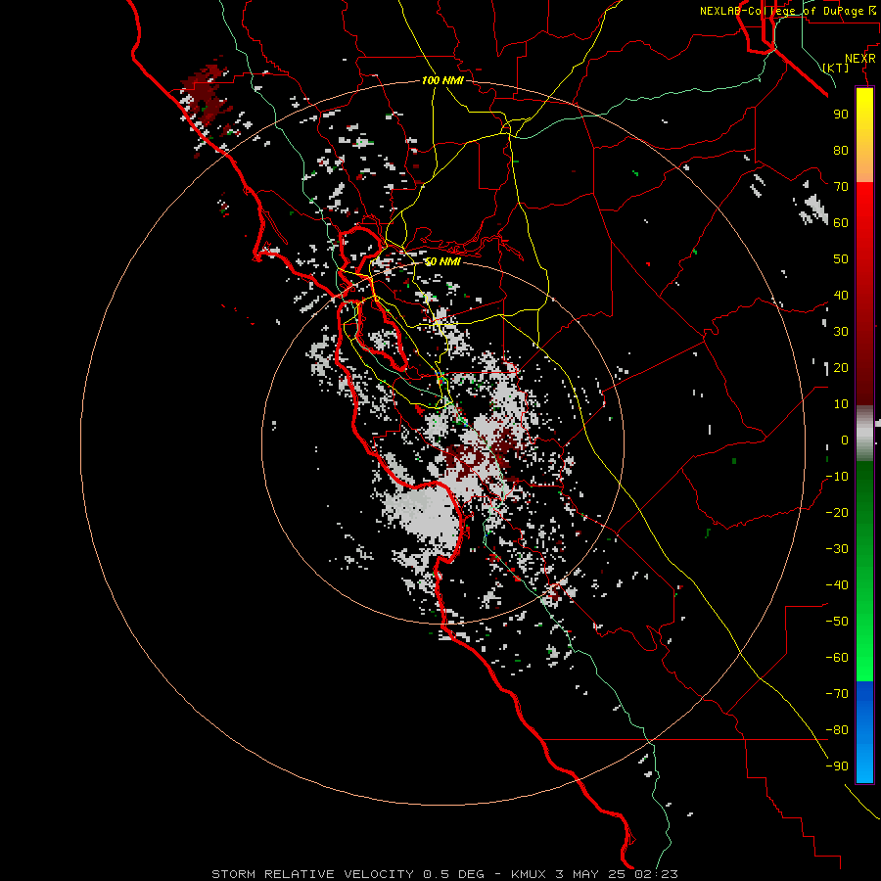The height and width of the screenshot is (881, 881).
Task: Click the 80 value on velocity scale
Action: (841, 150)
